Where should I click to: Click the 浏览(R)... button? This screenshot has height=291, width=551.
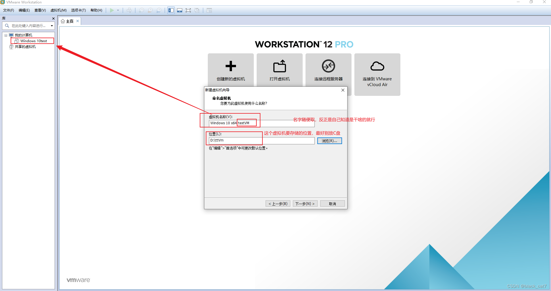(x=330, y=141)
